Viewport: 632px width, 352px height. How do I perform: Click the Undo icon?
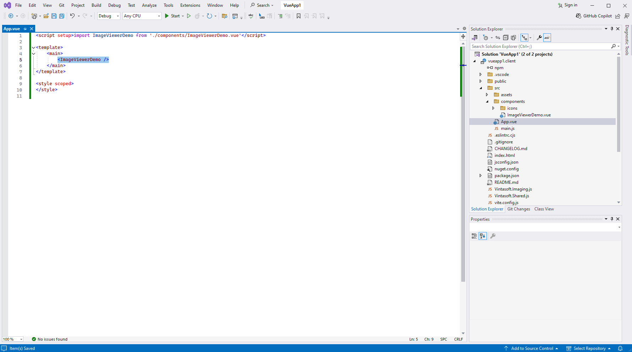72,16
